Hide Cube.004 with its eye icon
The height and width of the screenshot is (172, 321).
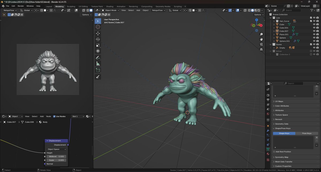click(314, 28)
